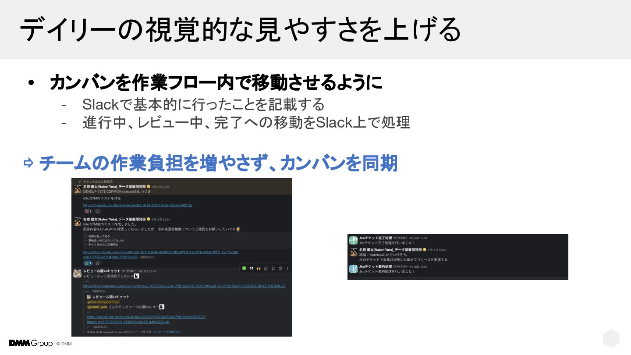Open the three-dot more actions menu

click(287, 268)
